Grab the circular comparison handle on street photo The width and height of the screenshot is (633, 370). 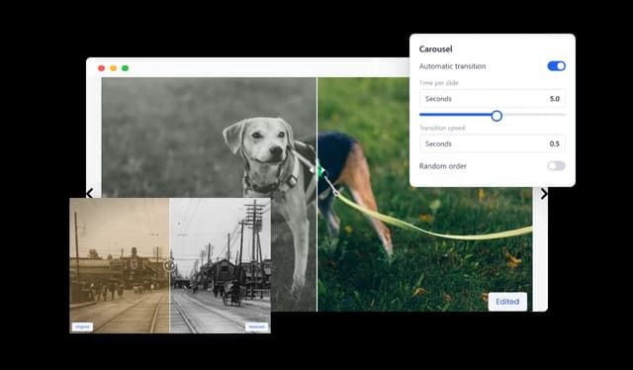169,265
